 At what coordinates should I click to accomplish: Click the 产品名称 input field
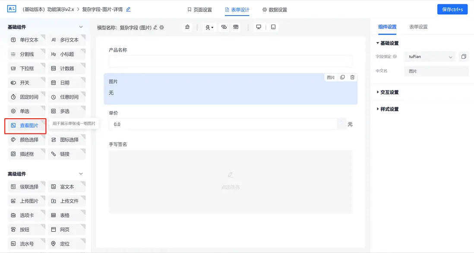[x=231, y=61]
